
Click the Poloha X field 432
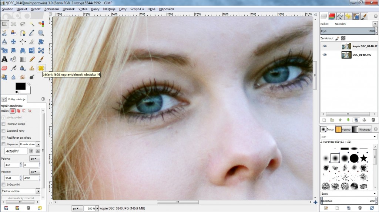click(11, 165)
